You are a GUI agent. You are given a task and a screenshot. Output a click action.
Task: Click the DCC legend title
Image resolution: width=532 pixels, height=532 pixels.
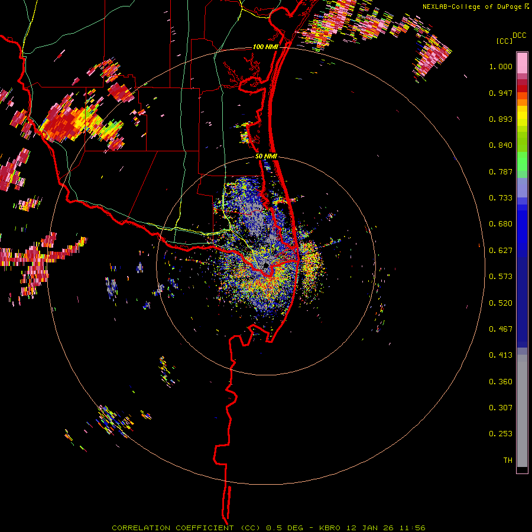point(519,35)
